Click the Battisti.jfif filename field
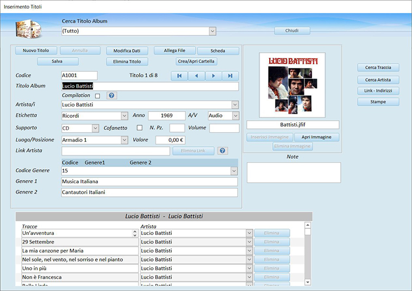This screenshot has height=291, width=412. pyautogui.click(x=293, y=125)
